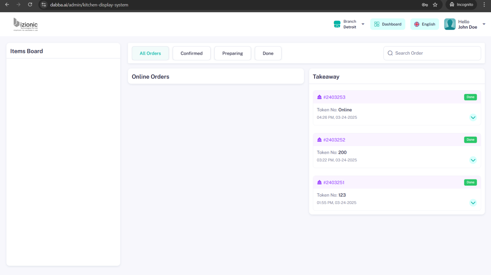Click timestamp 04:26 PM, 03-24-2025
491x275 pixels.
[x=337, y=118]
